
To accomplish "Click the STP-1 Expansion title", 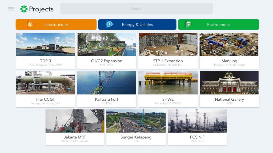I will click(168, 61).
